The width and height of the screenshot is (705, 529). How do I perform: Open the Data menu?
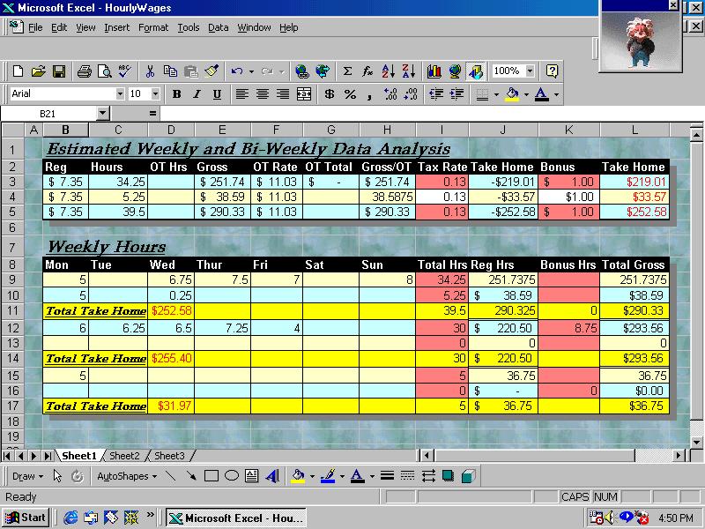[218, 27]
